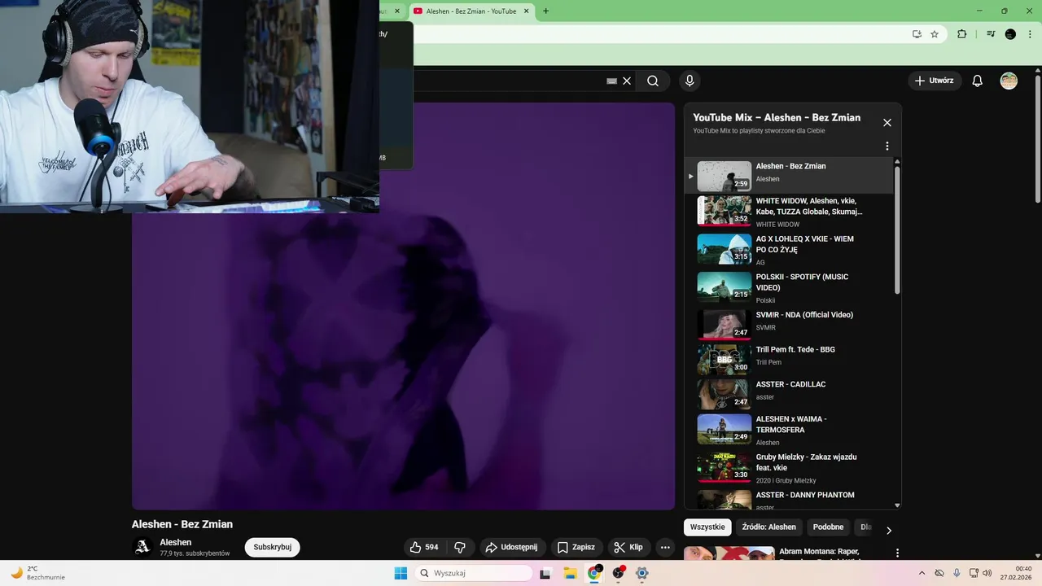Screen dimensions: 1042x586
Task: Open the on-screen keyboard icon in search box
Action: pyautogui.click(x=612, y=81)
